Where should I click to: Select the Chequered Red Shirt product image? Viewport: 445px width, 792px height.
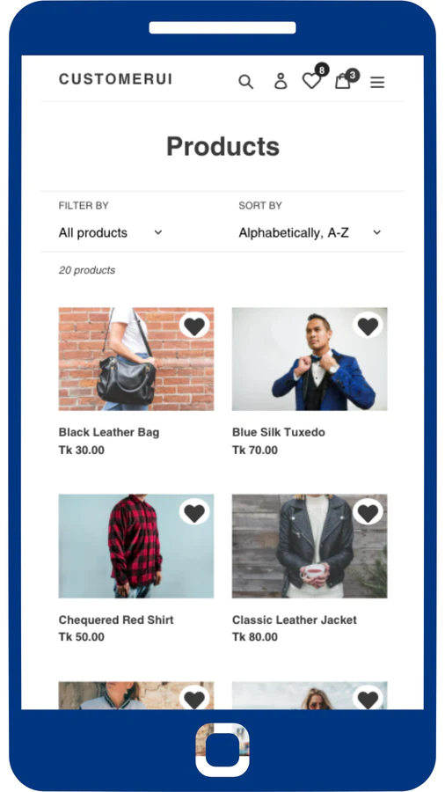tap(135, 546)
